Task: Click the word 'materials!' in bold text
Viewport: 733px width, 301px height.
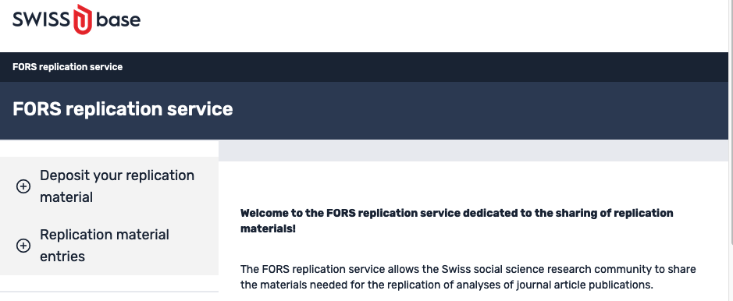Action: coord(268,229)
